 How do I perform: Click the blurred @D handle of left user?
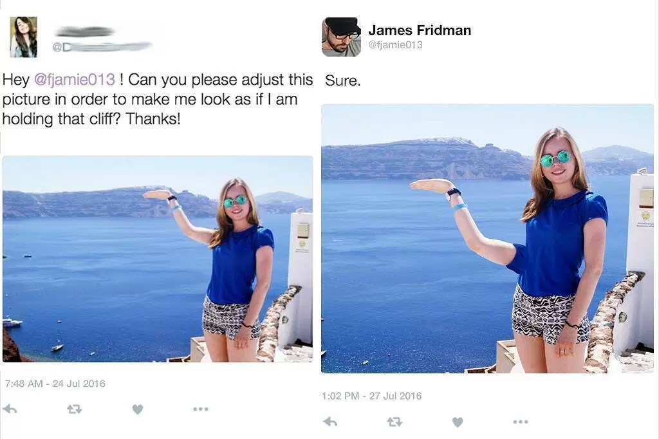point(102,47)
